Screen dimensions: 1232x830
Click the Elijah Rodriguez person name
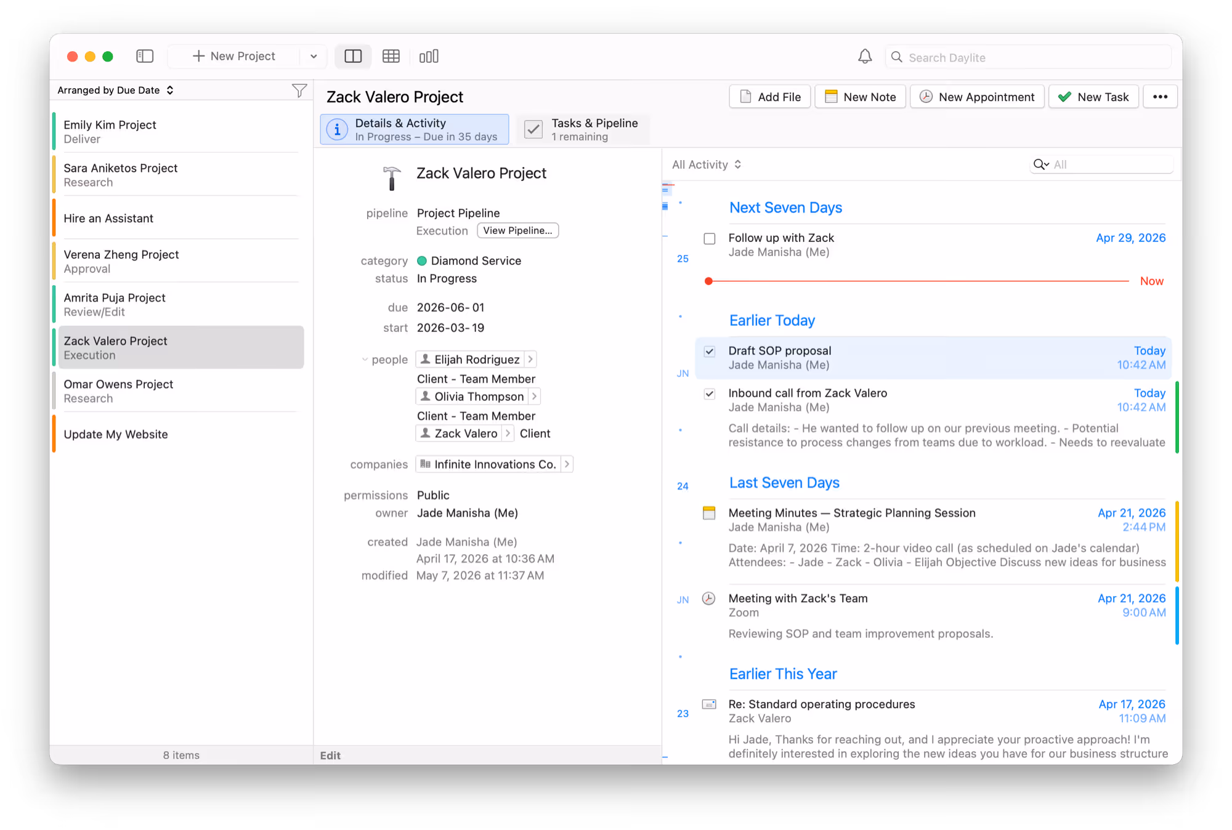pyautogui.click(x=477, y=359)
